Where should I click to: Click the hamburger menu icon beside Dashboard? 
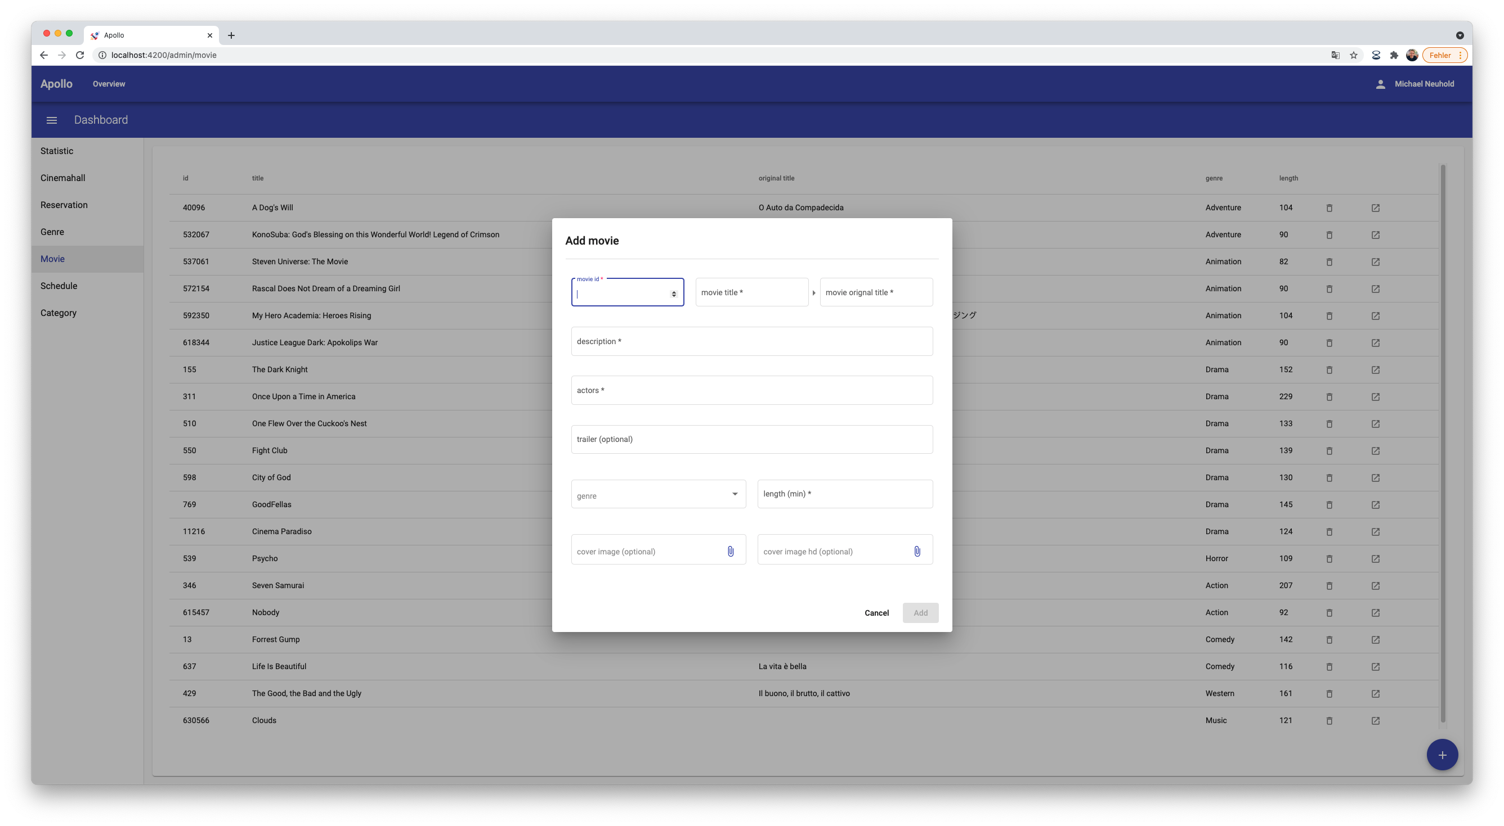[x=51, y=120]
